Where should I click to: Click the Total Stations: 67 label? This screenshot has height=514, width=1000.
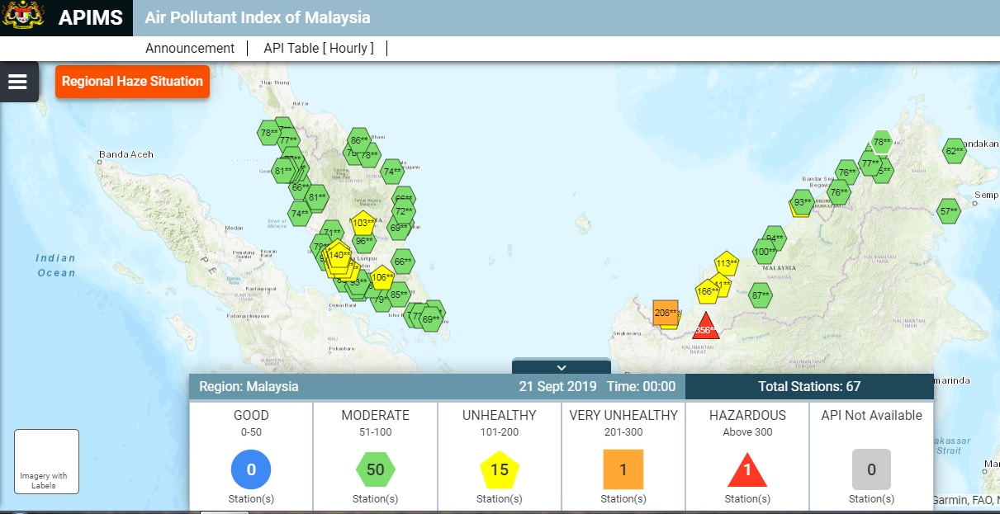click(809, 386)
